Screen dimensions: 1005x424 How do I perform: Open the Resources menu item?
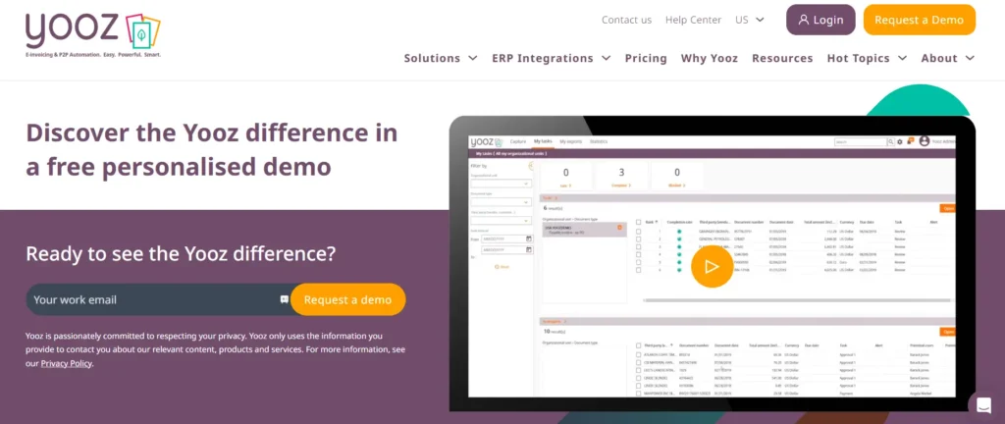(782, 58)
